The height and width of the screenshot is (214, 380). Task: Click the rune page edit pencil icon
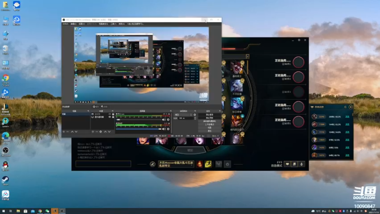point(152,164)
